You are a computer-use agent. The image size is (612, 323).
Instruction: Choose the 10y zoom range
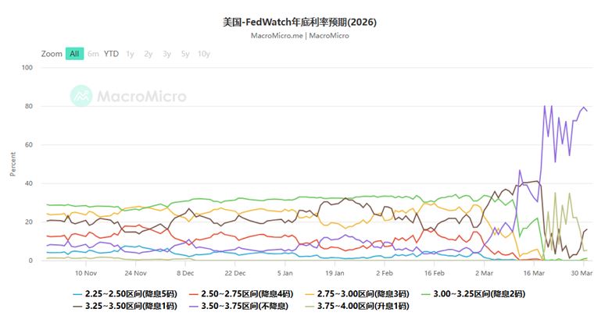click(204, 54)
